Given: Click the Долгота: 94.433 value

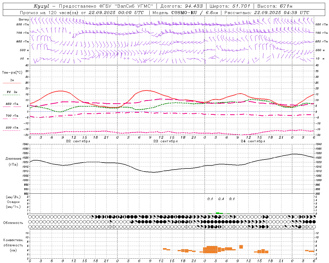Looking at the screenshot, I should tap(181, 6).
